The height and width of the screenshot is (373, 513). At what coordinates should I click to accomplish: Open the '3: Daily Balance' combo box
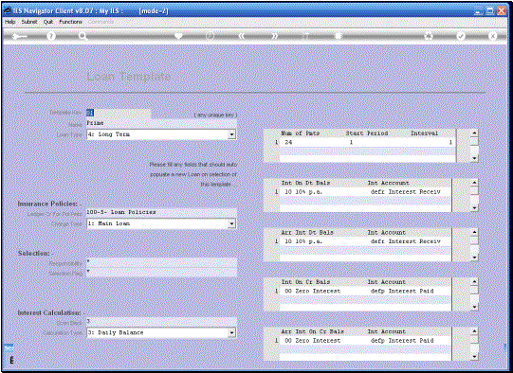coord(161,333)
